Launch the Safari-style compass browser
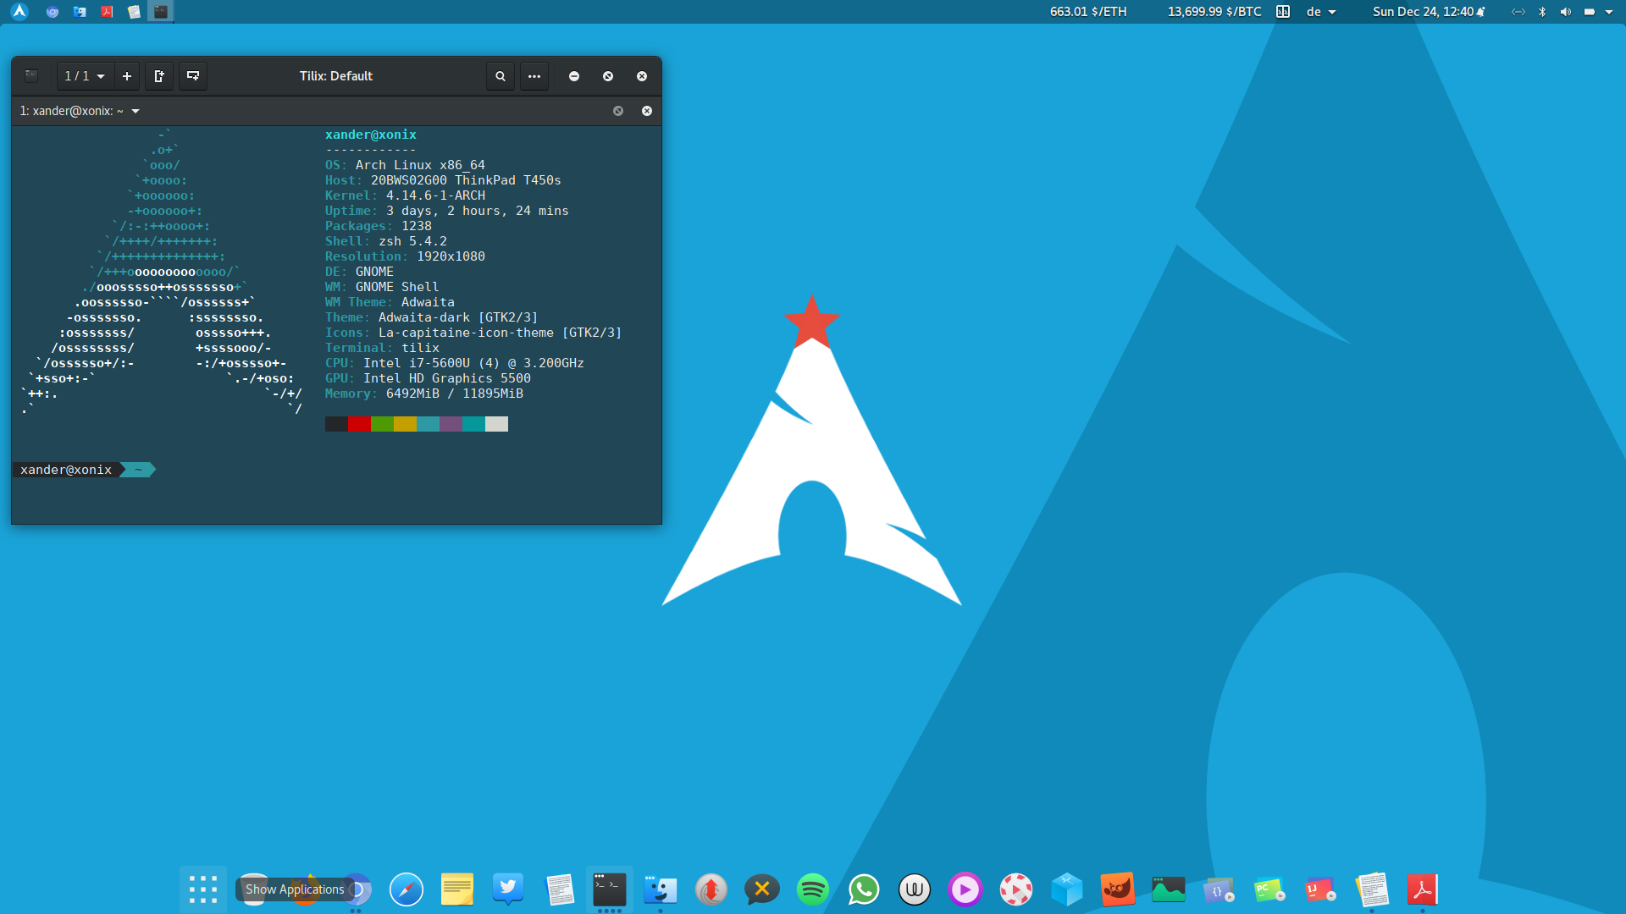 pyautogui.click(x=406, y=889)
